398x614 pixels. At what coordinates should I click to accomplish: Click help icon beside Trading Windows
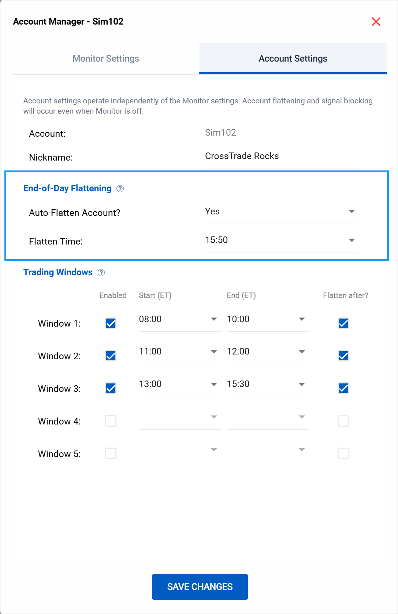[x=101, y=273]
